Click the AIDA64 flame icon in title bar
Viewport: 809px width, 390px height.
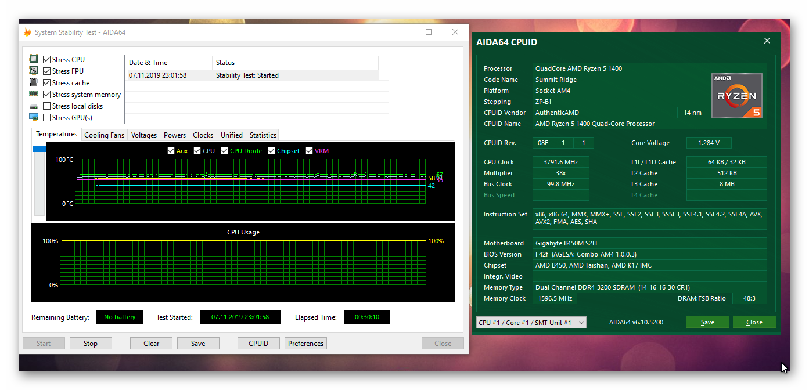tap(27, 32)
